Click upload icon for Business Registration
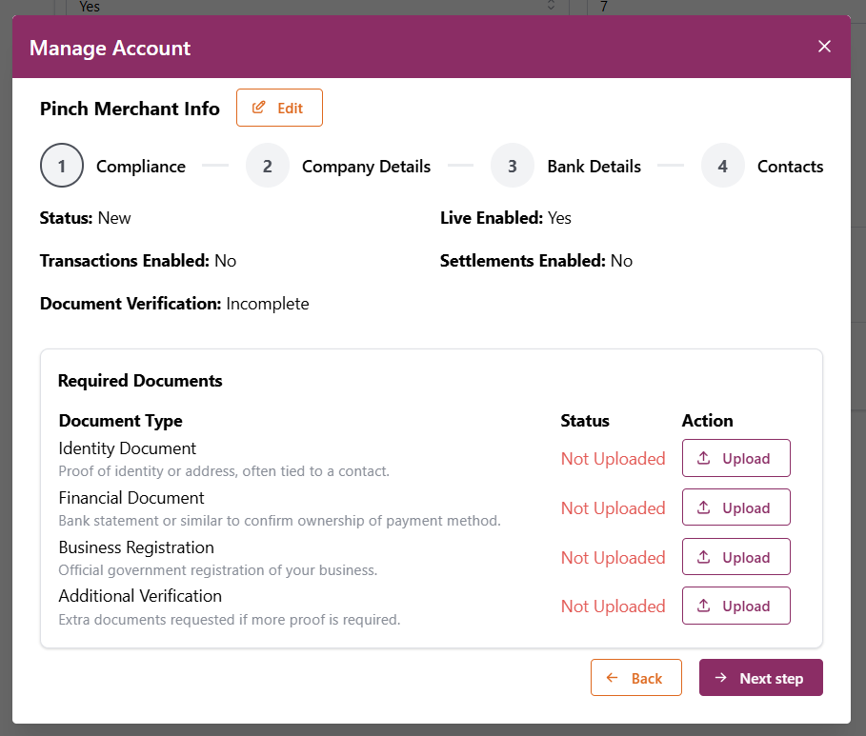Image resolution: width=866 pixels, height=736 pixels. click(704, 557)
